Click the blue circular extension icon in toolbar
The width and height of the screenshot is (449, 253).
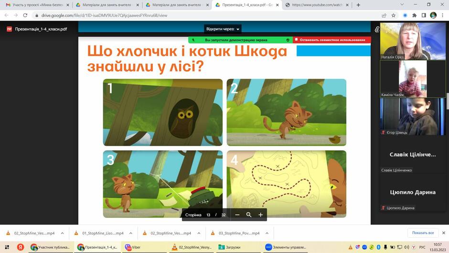pyautogui.click(x=405, y=15)
